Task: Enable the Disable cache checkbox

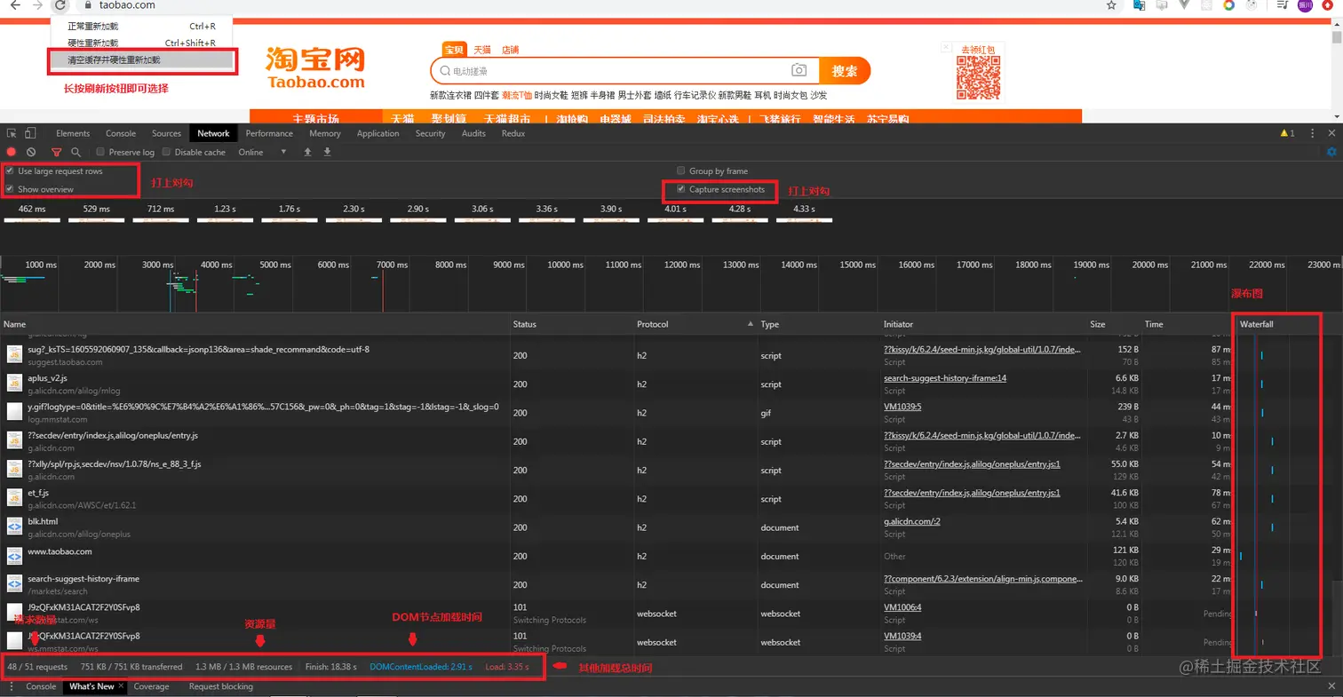Action: click(166, 152)
